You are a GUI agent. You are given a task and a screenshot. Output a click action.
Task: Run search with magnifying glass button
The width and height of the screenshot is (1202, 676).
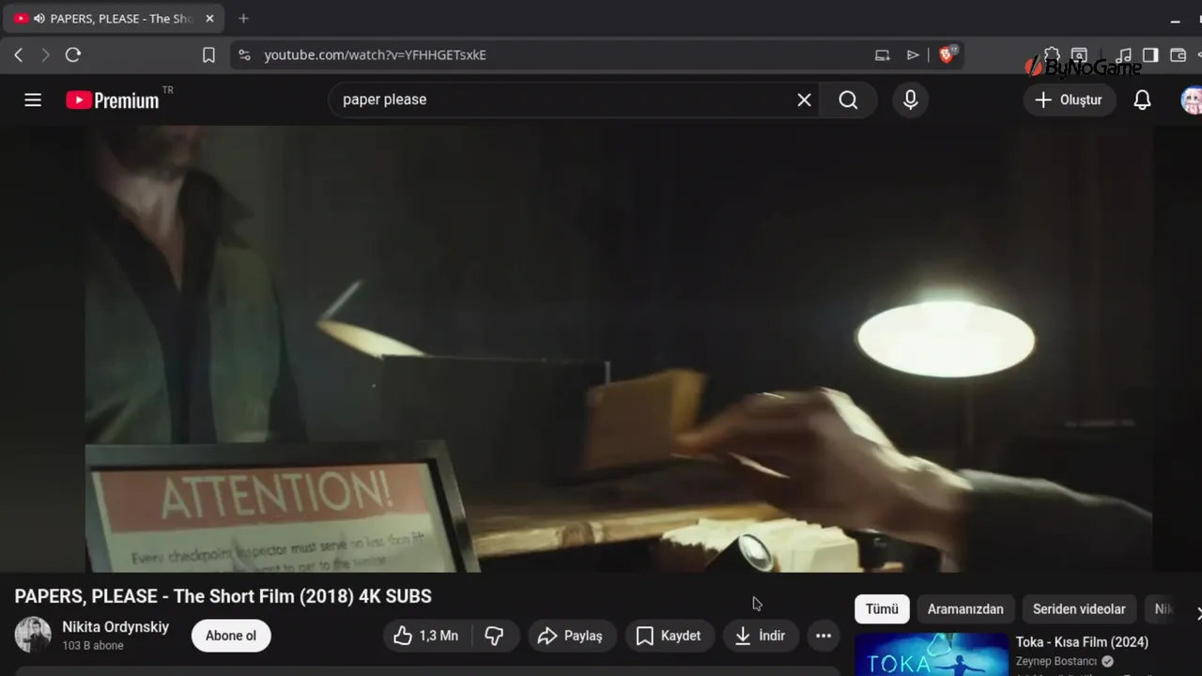pos(848,100)
